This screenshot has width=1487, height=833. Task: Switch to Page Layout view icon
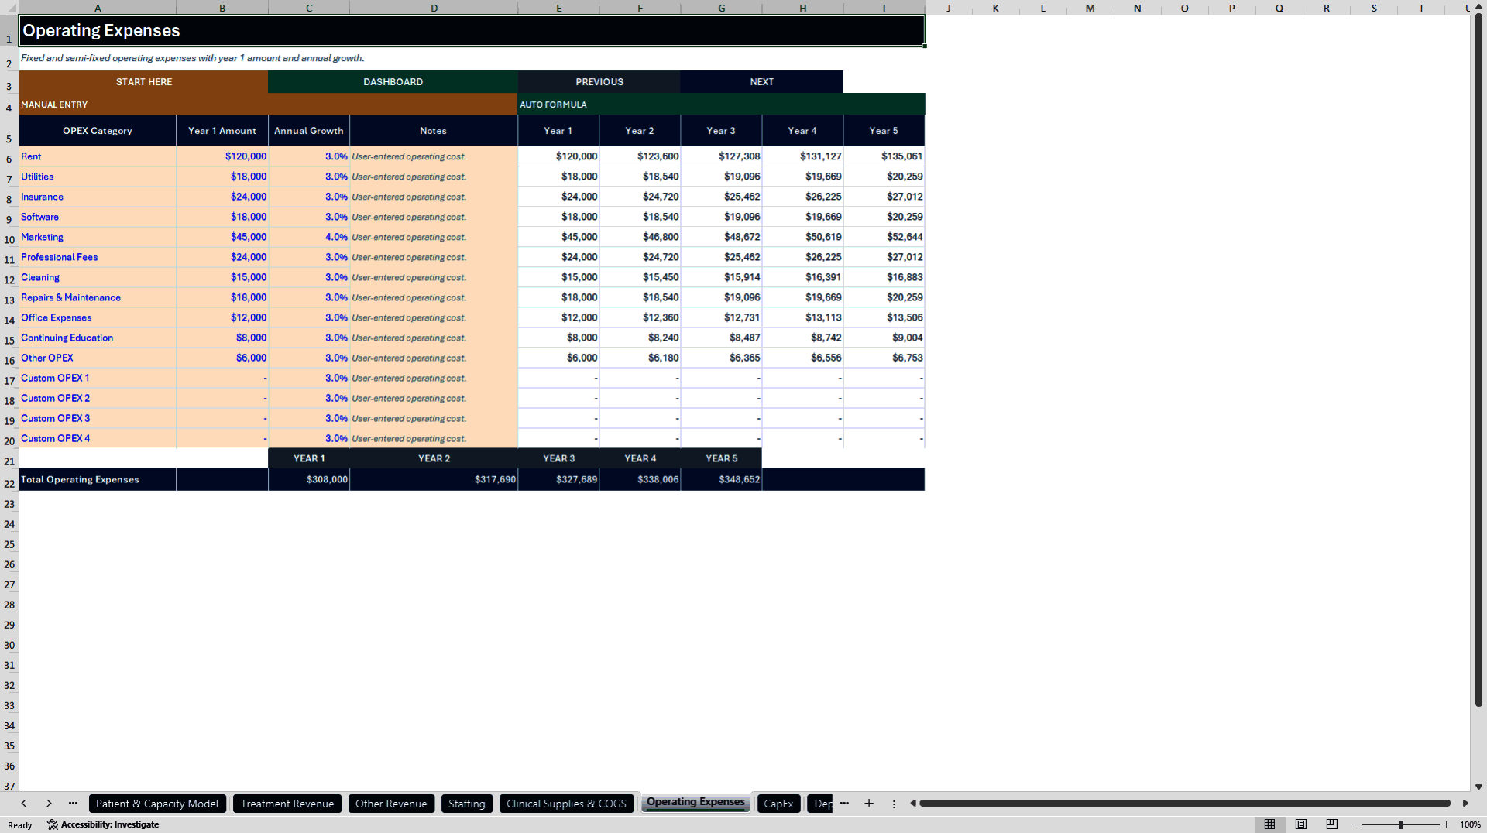1301,824
